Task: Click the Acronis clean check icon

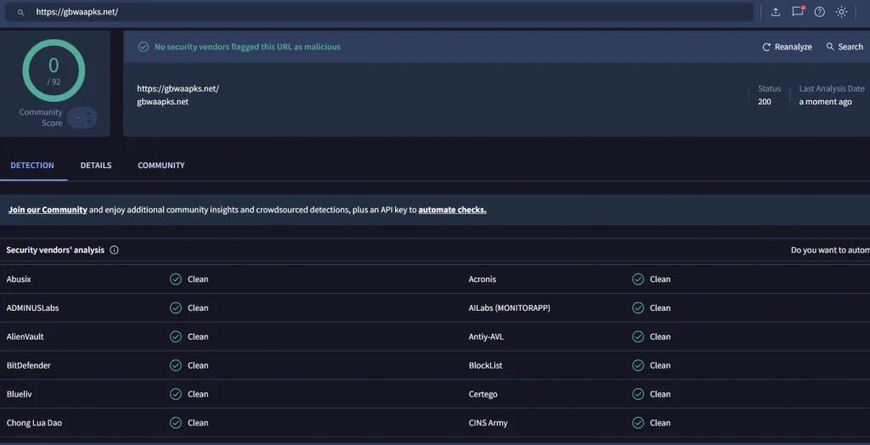Action: click(638, 279)
